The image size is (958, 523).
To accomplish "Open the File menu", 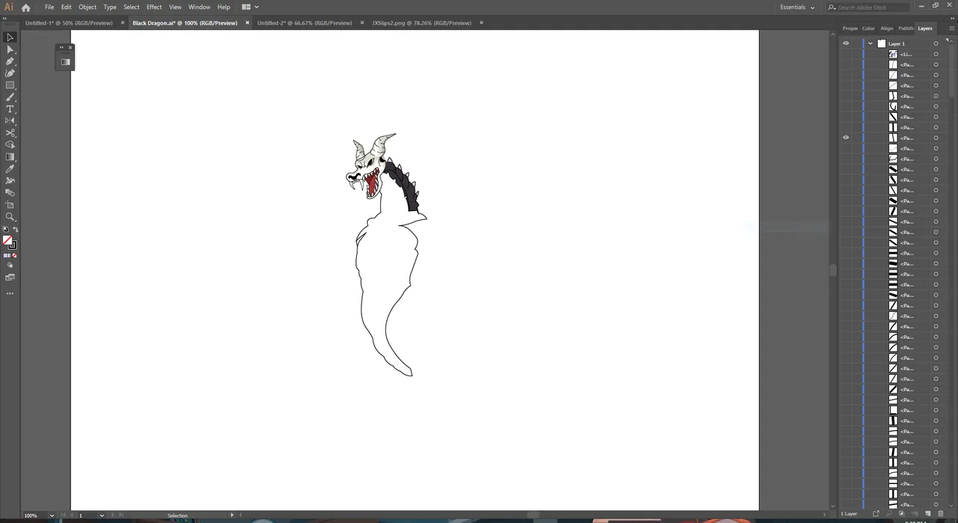I will click(x=49, y=7).
